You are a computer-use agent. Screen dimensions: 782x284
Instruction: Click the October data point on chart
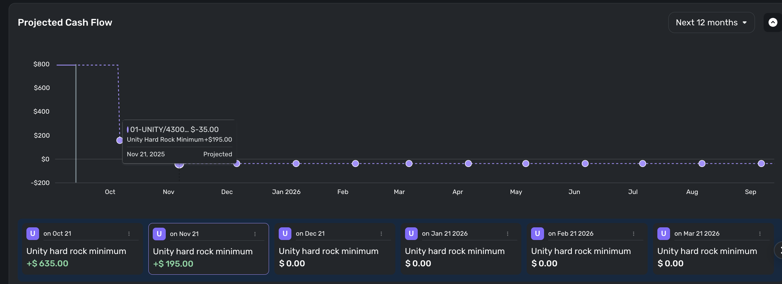coord(120,140)
